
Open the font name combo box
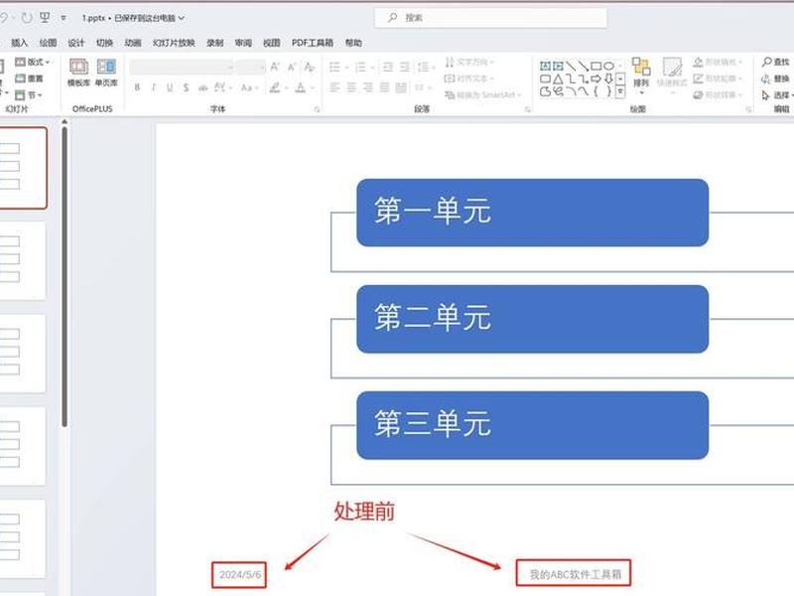(182, 67)
